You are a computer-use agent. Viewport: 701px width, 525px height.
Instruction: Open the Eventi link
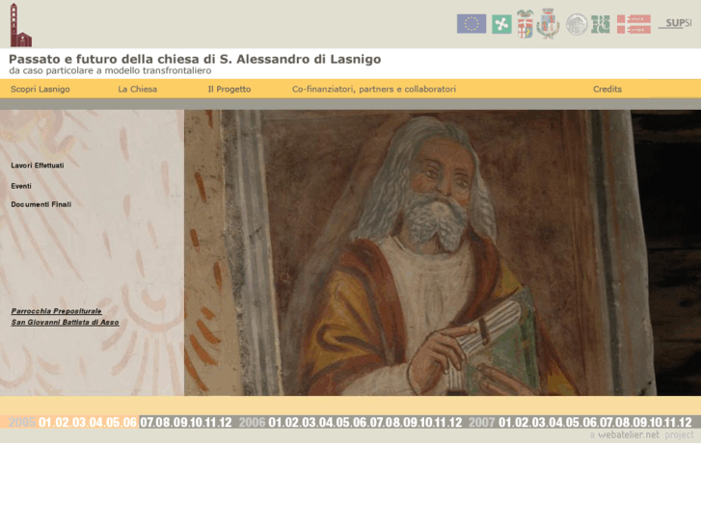(21, 186)
